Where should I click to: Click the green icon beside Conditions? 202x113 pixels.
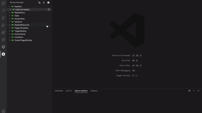point(12,37)
